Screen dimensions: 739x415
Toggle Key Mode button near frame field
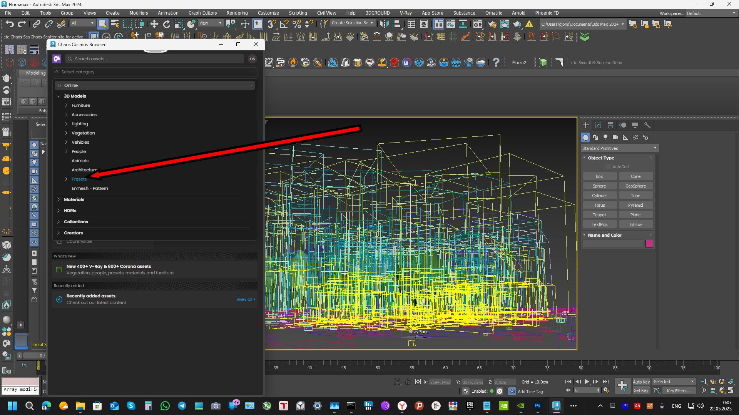(568, 390)
